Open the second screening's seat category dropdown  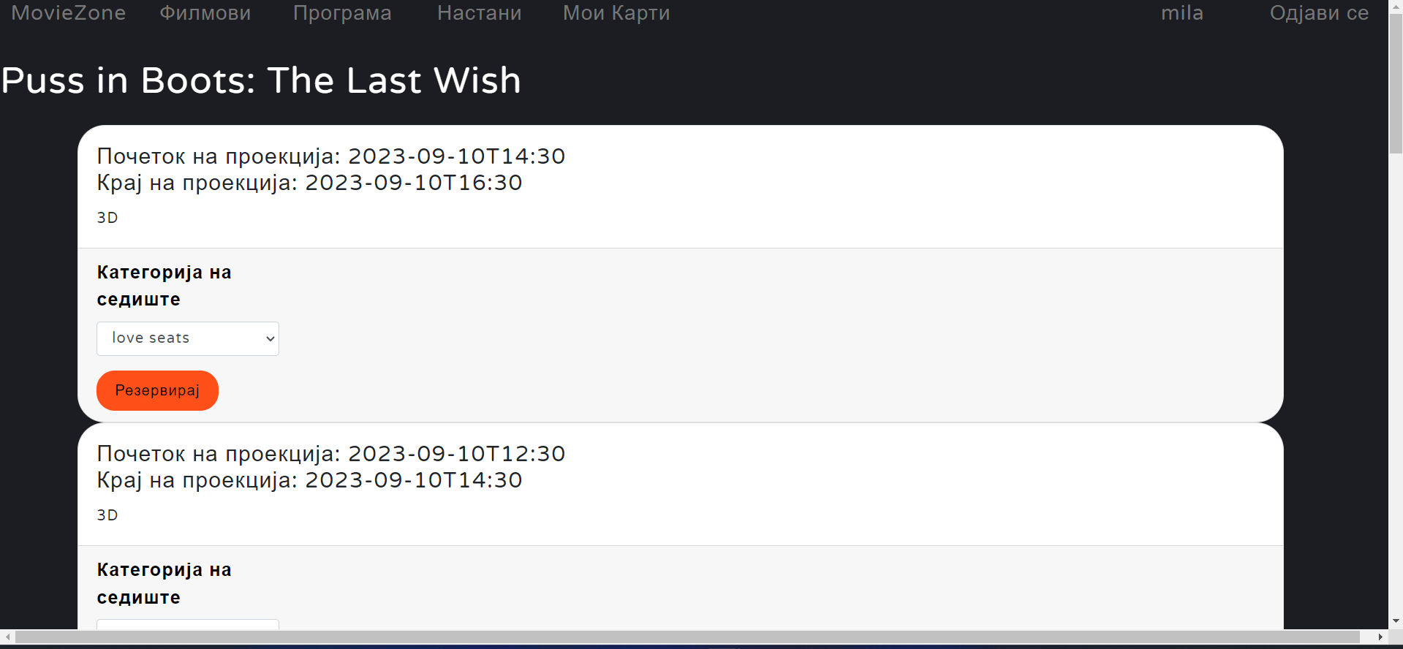187,624
